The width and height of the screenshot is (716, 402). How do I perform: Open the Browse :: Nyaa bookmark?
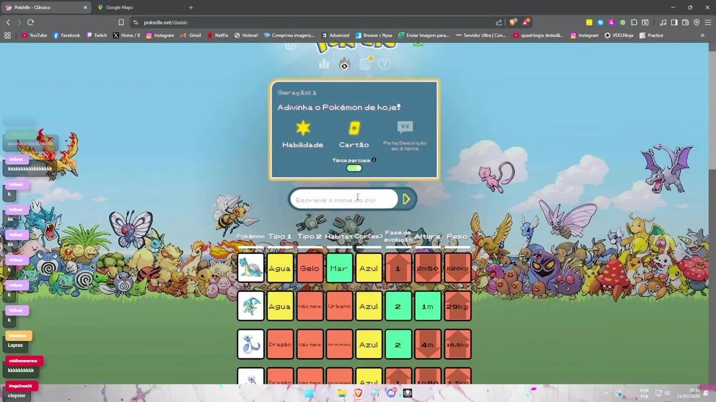pos(374,35)
